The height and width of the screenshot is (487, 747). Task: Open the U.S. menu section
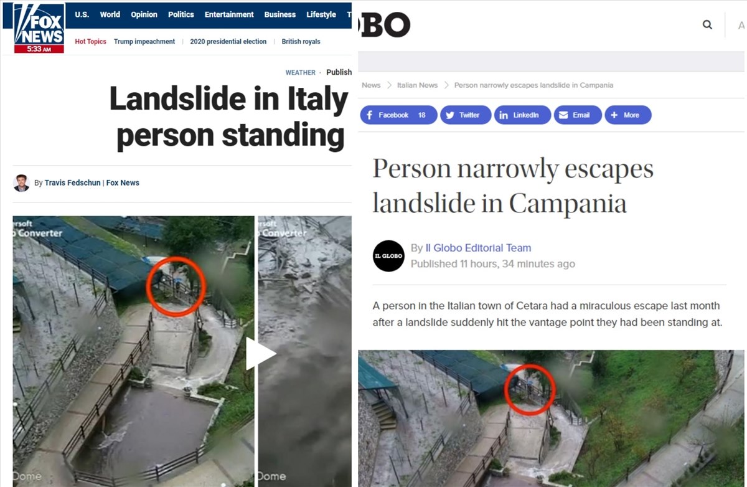pos(82,14)
